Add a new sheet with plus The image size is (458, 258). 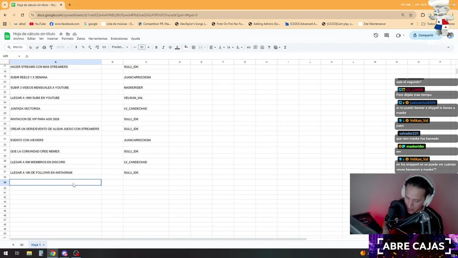[x=13, y=245]
